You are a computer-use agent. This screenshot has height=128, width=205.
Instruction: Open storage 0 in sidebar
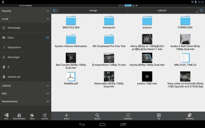click(25, 67)
